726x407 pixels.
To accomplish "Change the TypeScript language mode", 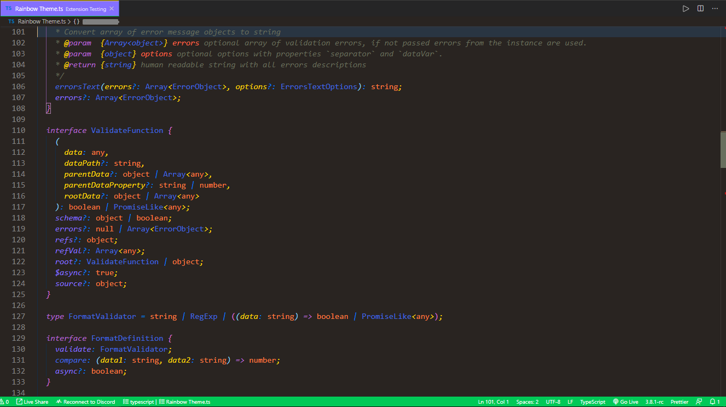I will point(593,402).
